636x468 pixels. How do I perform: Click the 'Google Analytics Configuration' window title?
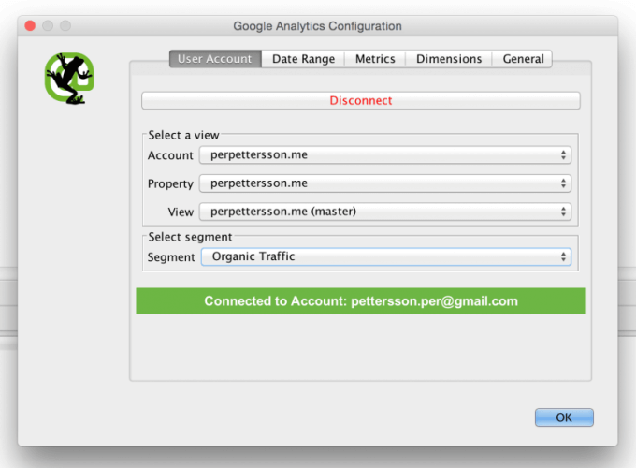pos(317,26)
